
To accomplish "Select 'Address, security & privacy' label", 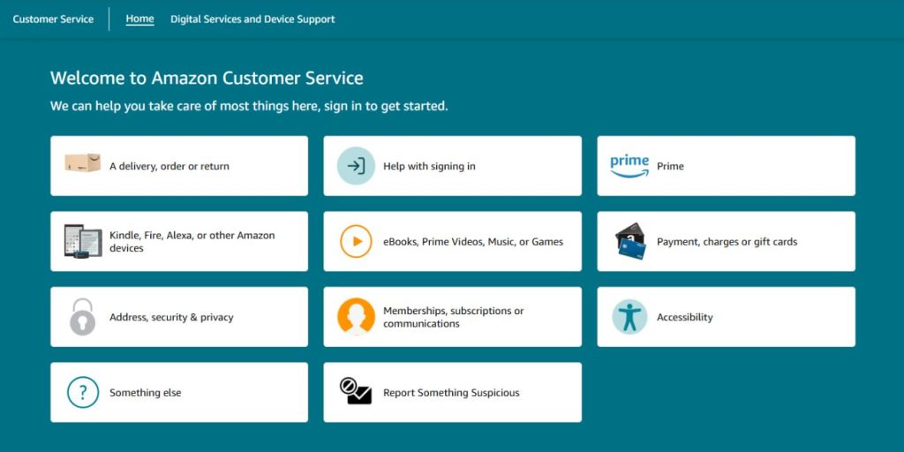I will tap(171, 317).
